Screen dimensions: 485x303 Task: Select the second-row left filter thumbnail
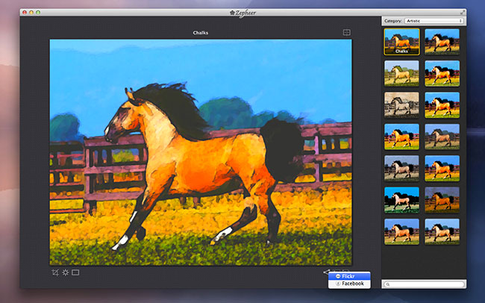coord(401,73)
